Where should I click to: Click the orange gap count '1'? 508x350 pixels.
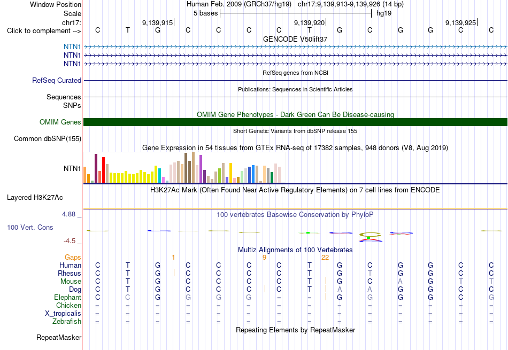(173, 258)
